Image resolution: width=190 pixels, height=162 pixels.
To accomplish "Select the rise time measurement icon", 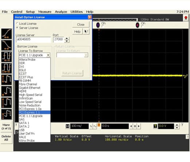I will point(7,34).
